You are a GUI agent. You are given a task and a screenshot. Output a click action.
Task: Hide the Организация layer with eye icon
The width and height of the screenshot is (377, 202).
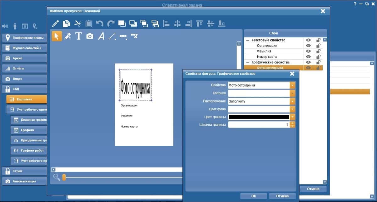308,46
